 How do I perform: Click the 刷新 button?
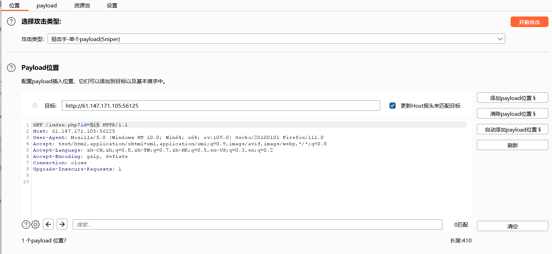pos(513,145)
